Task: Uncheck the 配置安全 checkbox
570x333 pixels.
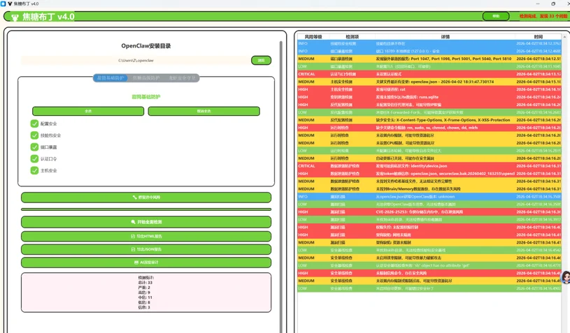Action: (x=34, y=124)
